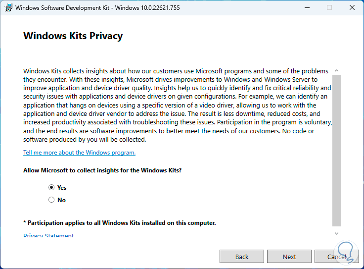The image size is (364, 269).
Task: Open 'Tell me more about the Windows program' link
Action: click(x=79, y=153)
